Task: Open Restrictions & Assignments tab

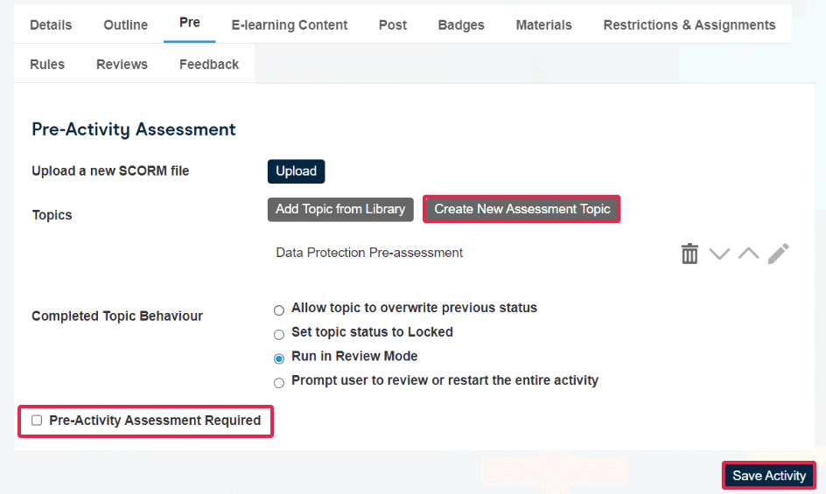Action: (x=689, y=24)
